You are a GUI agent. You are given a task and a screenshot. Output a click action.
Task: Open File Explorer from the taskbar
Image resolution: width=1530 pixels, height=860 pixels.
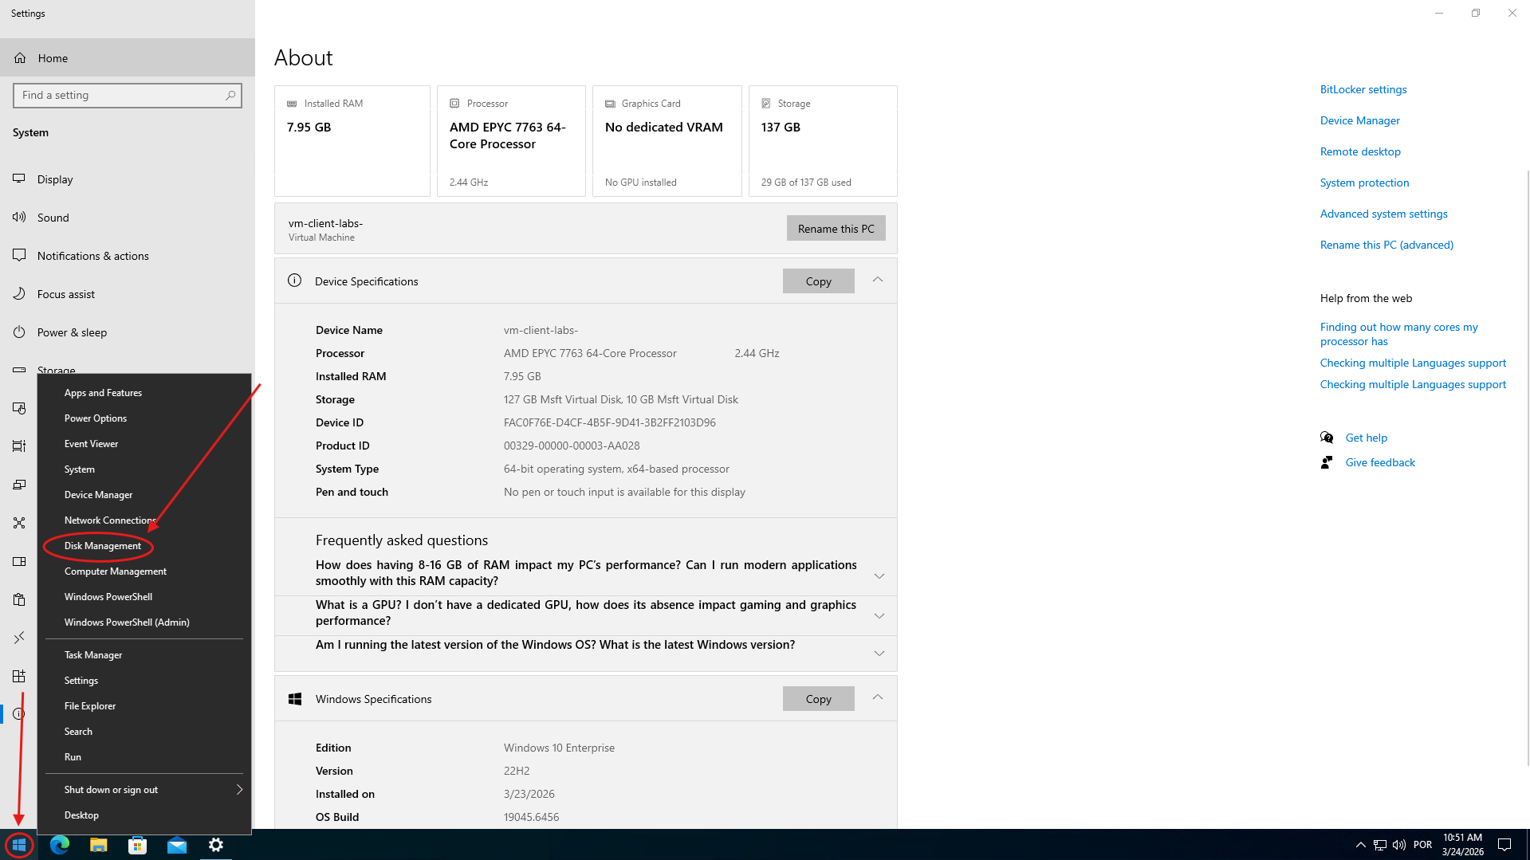tap(99, 845)
